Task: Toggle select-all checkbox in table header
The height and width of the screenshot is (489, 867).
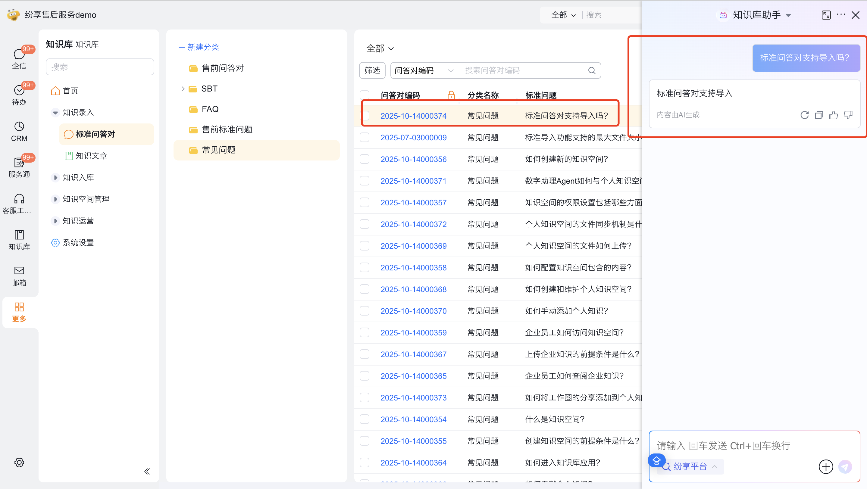Action: (x=365, y=95)
